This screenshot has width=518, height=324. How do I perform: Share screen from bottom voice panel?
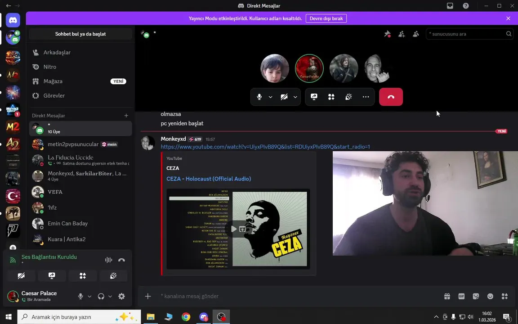click(x=52, y=276)
